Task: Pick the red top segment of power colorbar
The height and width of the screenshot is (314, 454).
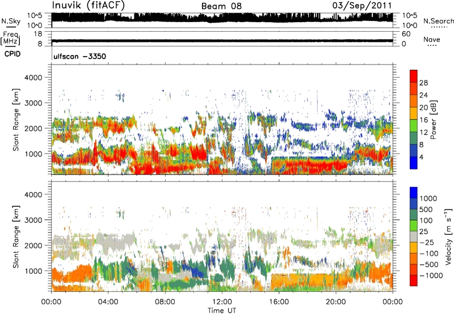Action: click(x=414, y=76)
